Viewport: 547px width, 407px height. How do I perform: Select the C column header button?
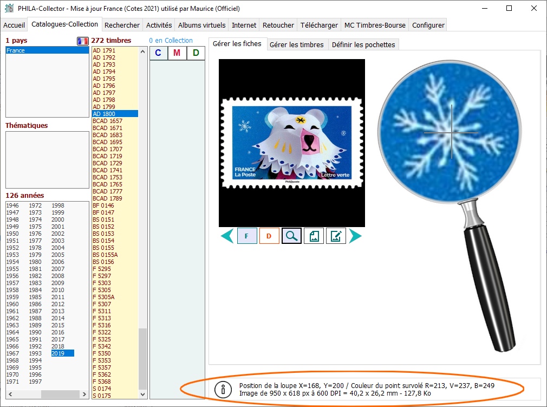point(158,53)
